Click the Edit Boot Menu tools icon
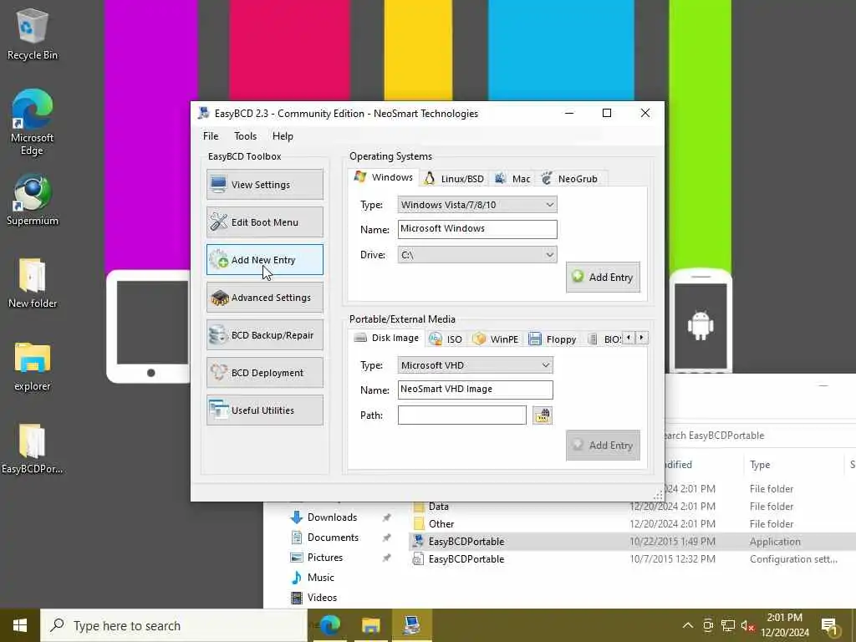 click(218, 222)
